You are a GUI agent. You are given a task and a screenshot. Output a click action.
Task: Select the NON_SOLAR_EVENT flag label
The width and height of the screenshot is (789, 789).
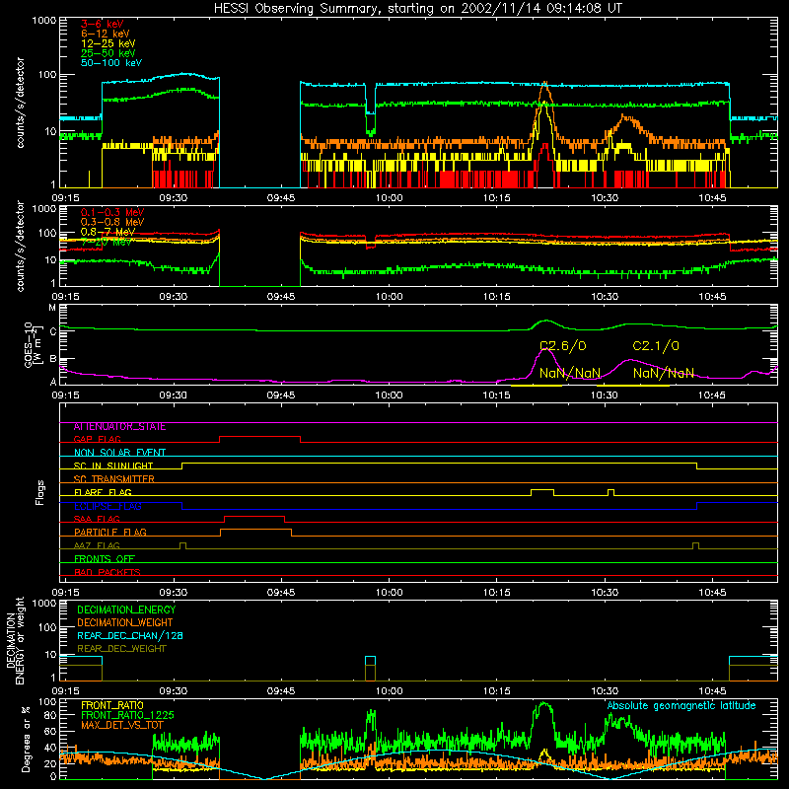(x=119, y=453)
